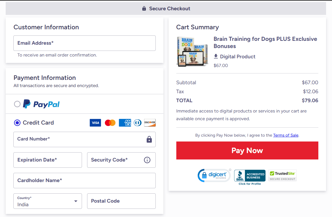
Task: Click the Diners Club icon
Action: click(137, 123)
